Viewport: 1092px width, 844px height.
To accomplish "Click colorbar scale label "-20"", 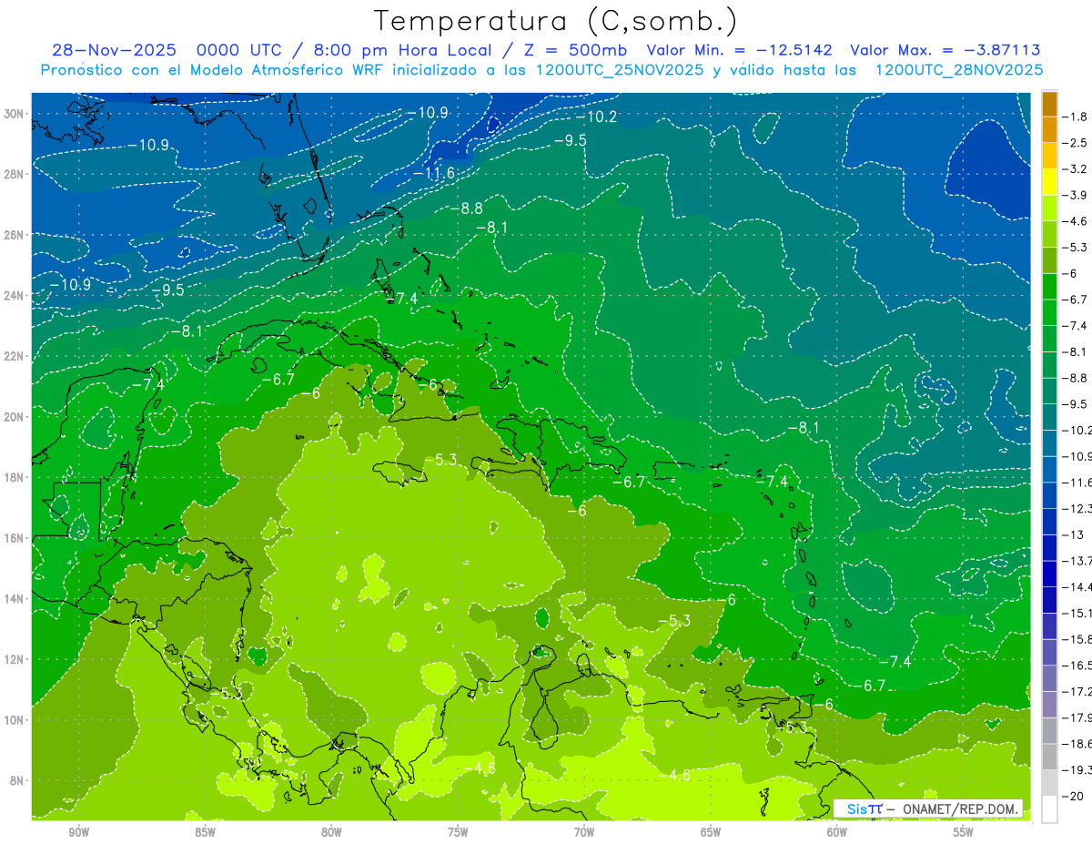I will (x=1072, y=796).
